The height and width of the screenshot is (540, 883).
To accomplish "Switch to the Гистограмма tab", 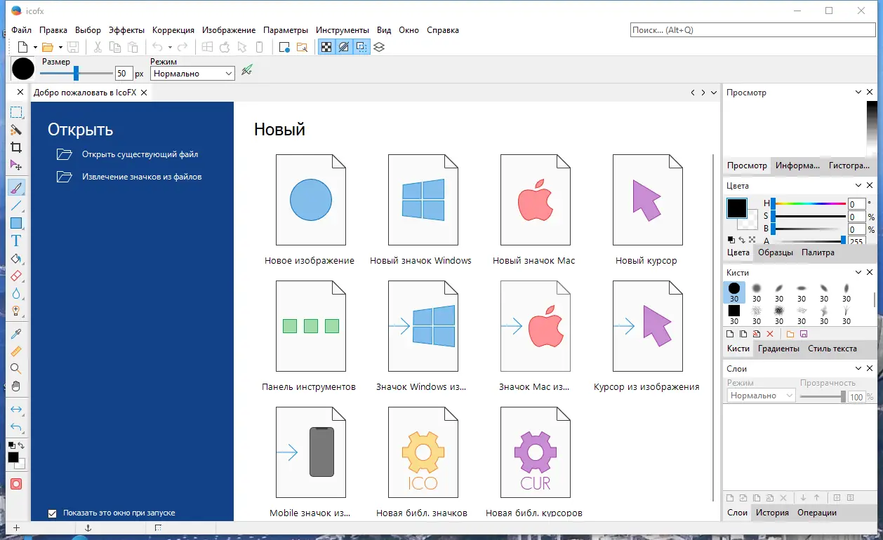I will click(849, 166).
